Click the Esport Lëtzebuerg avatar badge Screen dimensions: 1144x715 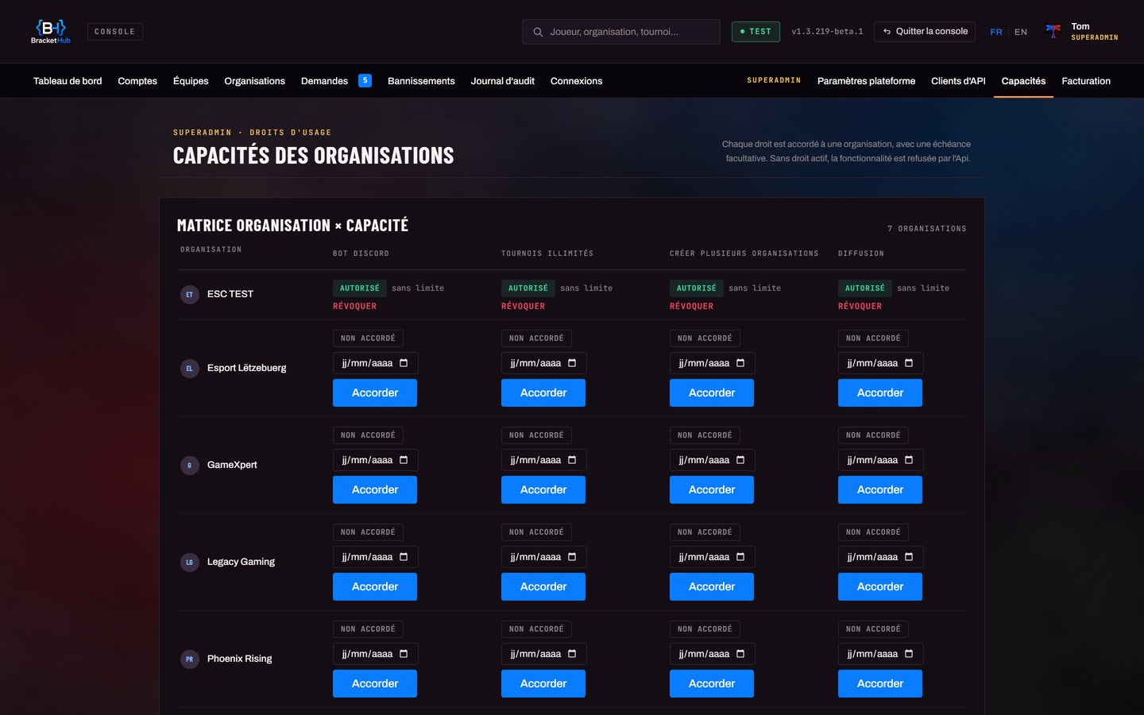click(189, 369)
